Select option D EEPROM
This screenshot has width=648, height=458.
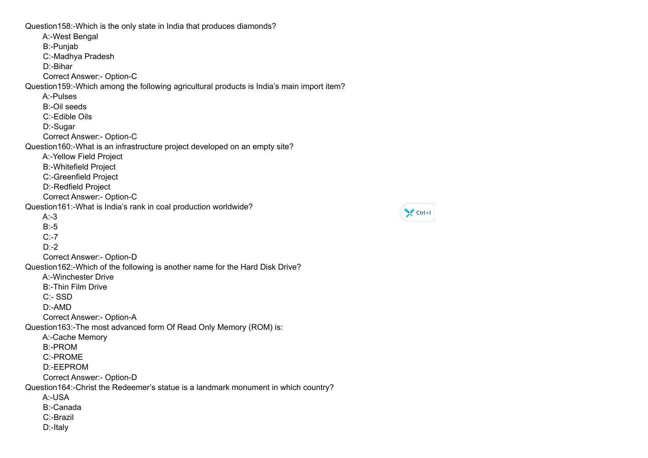pyautogui.click(x=65, y=367)
